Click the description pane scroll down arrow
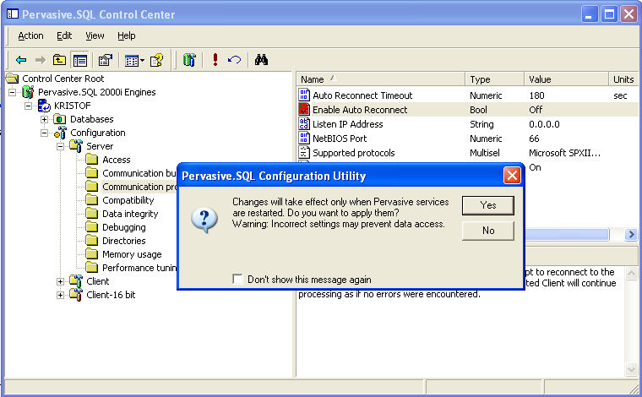The image size is (642, 397). (631, 369)
